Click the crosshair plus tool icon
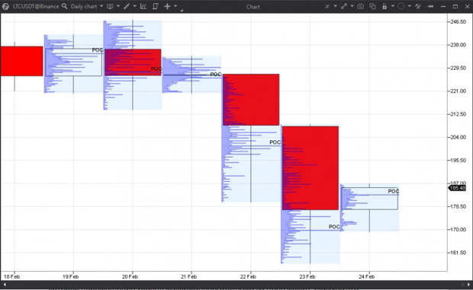 click(x=167, y=6)
